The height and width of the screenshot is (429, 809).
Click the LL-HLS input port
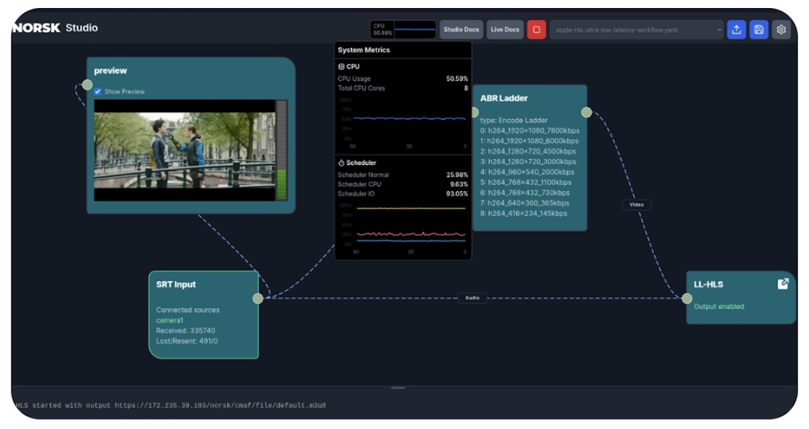pos(686,298)
